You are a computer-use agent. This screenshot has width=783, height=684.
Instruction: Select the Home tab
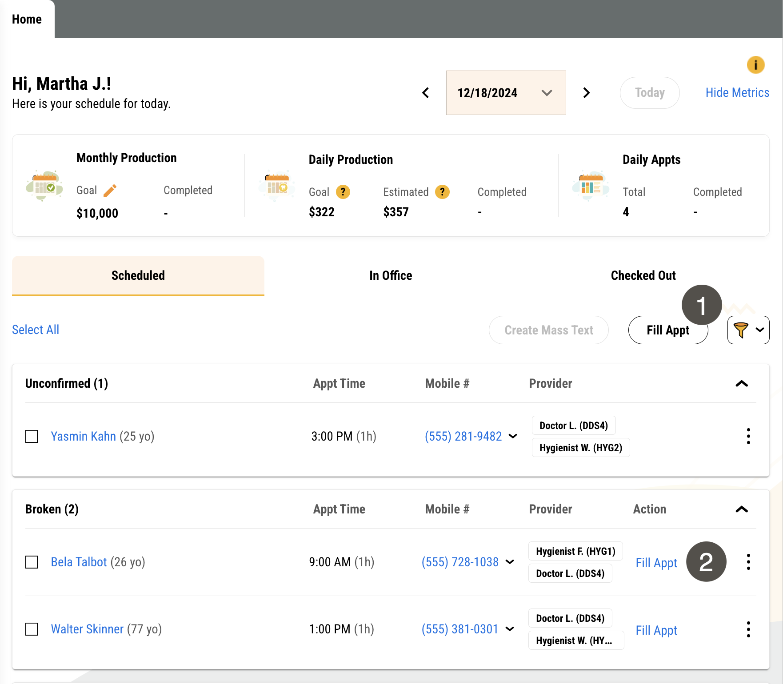point(27,20)
